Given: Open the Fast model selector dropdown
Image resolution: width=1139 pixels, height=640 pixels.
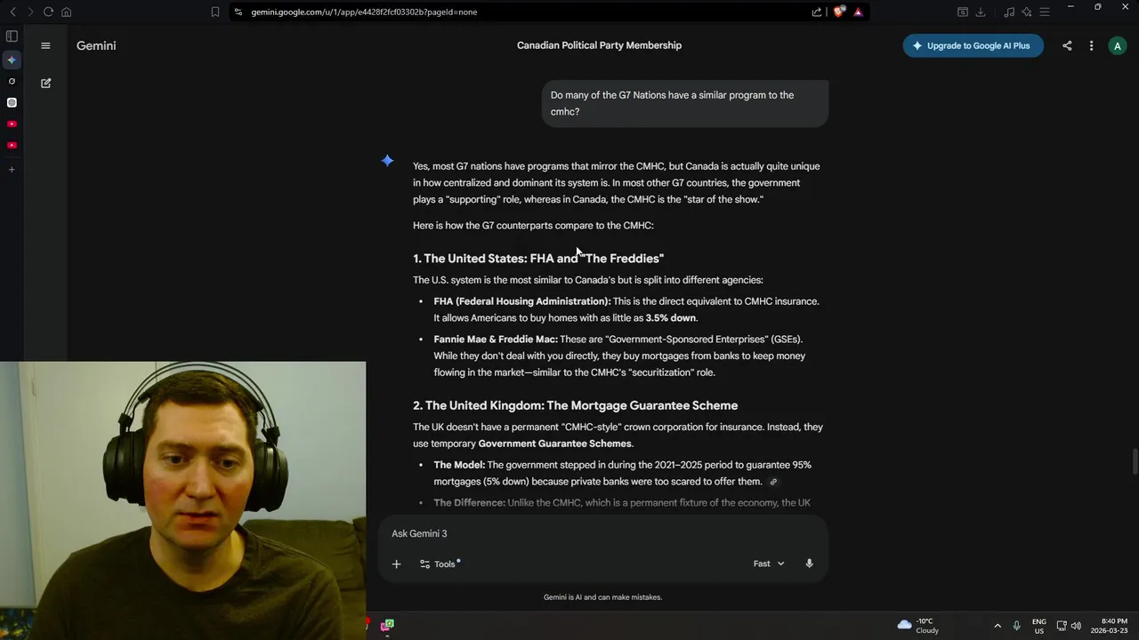Looking at the screenshot, I should coord(769,564).
